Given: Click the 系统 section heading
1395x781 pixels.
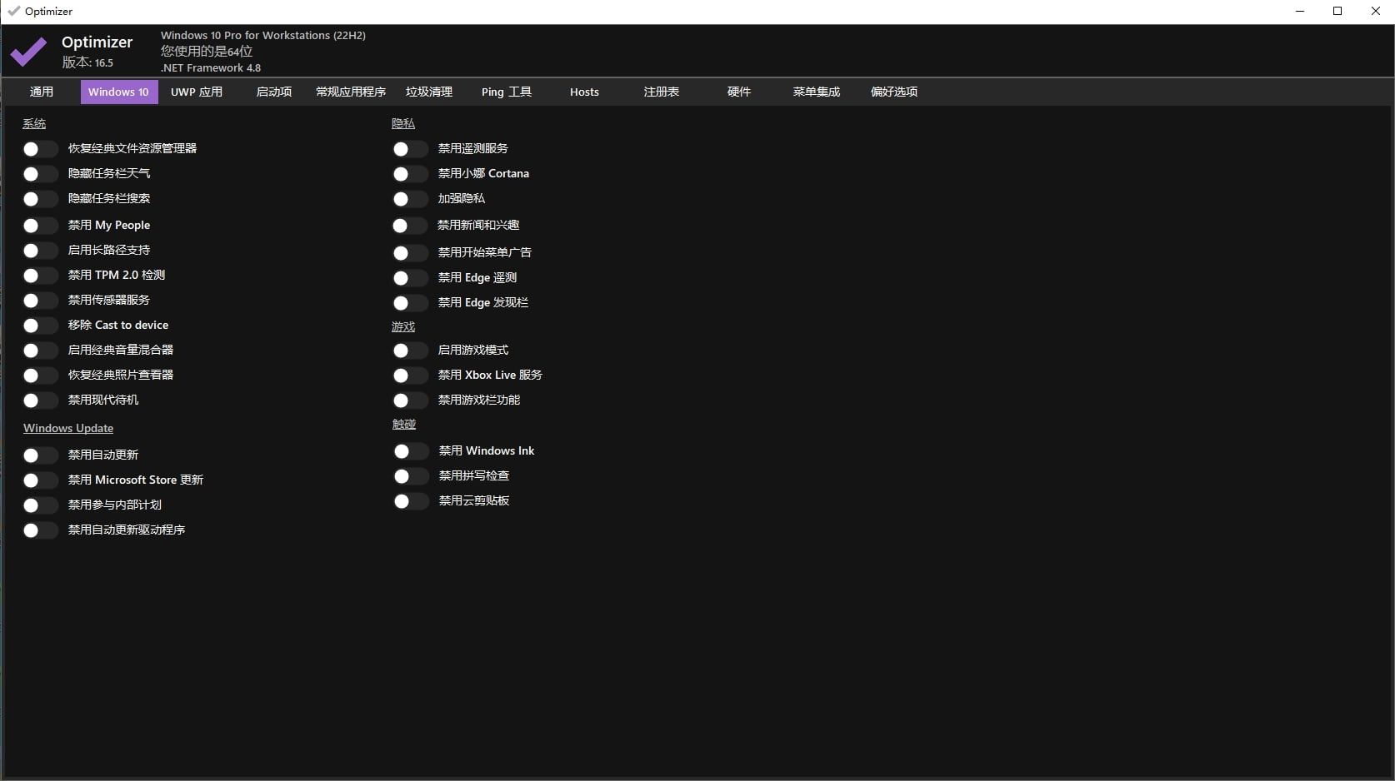Looking at the screenshot, I should (34, 123).
